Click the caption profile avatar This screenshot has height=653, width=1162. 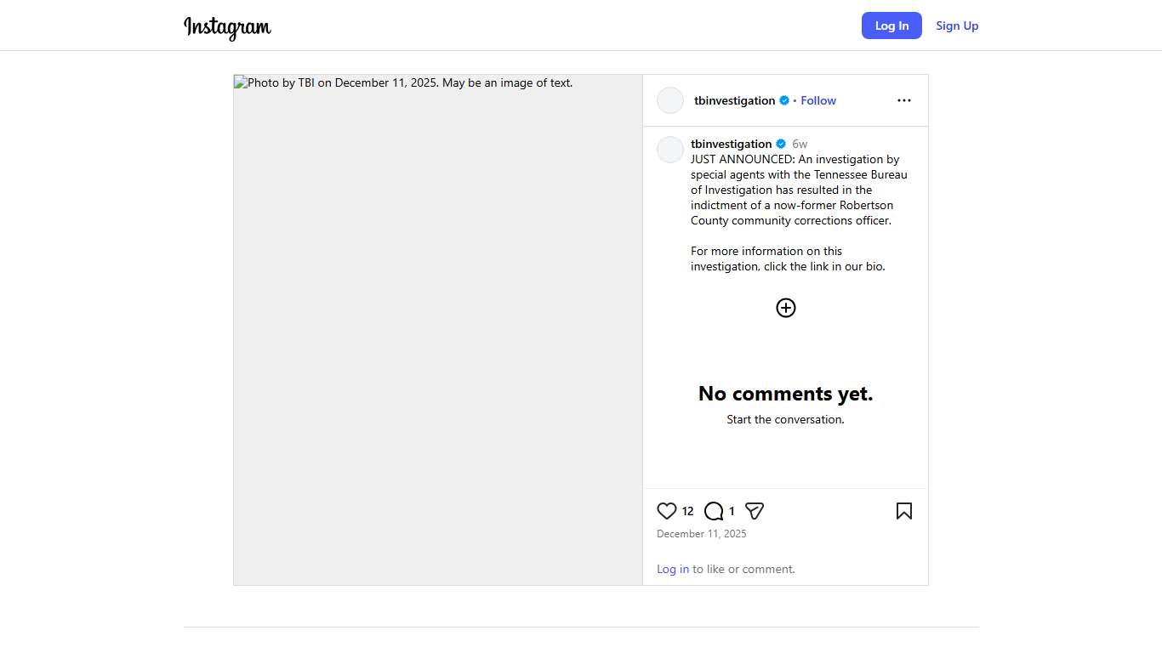tap(670, 150)
